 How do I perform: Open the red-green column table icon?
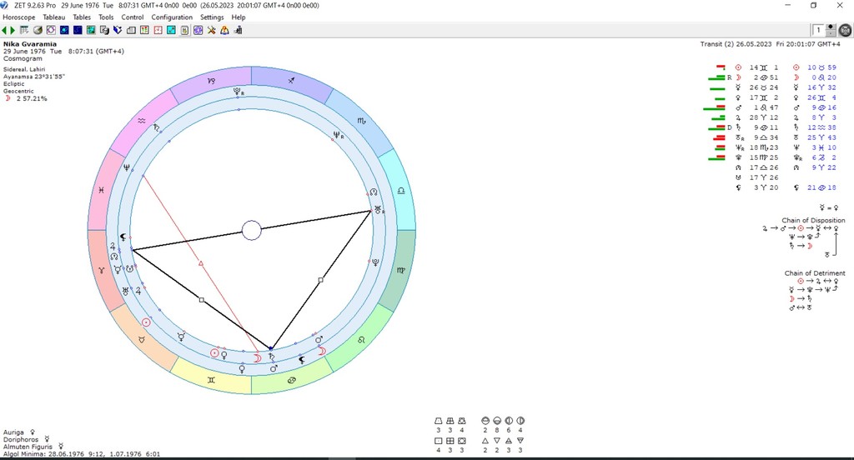(144, 31)
